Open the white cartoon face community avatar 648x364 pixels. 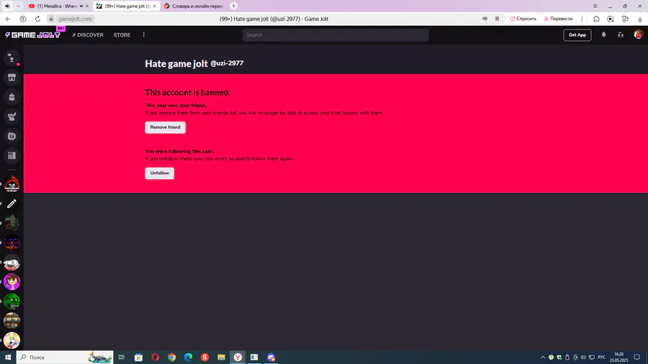tap(12, 263)
